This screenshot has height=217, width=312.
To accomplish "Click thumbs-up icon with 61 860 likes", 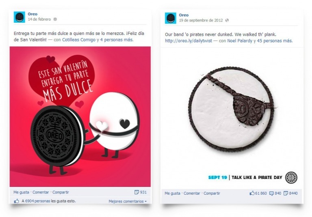I will click(252, 193).
